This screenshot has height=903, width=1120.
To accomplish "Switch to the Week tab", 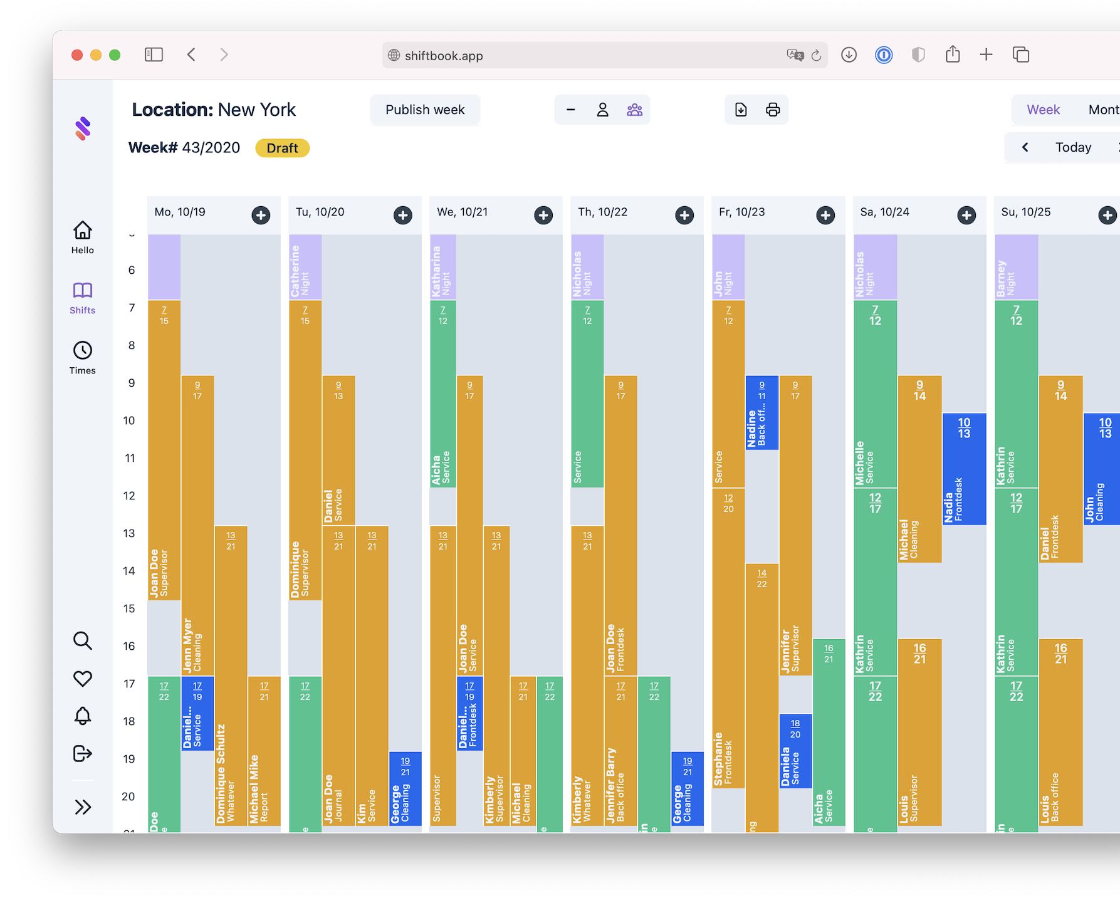I will tap(1042, 109).
